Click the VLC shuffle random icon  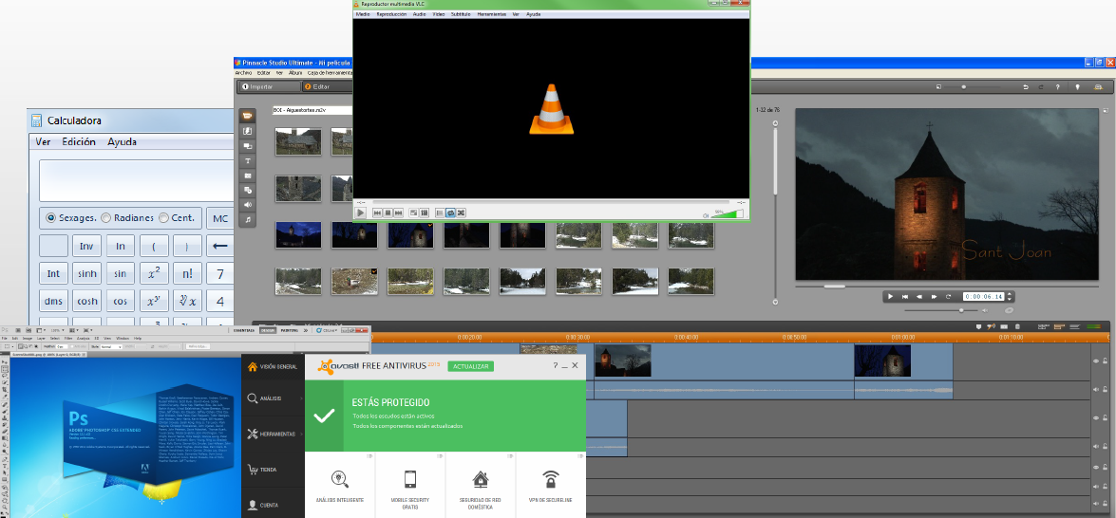pos(462,213)
